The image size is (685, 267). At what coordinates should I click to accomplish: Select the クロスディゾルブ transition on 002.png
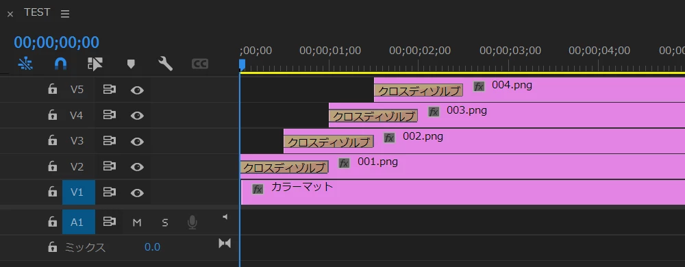click(329, 142)
